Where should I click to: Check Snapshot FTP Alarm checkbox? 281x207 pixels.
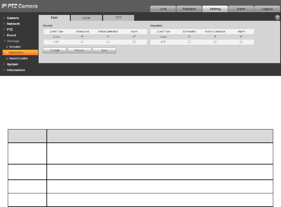(x=241, y=42)
